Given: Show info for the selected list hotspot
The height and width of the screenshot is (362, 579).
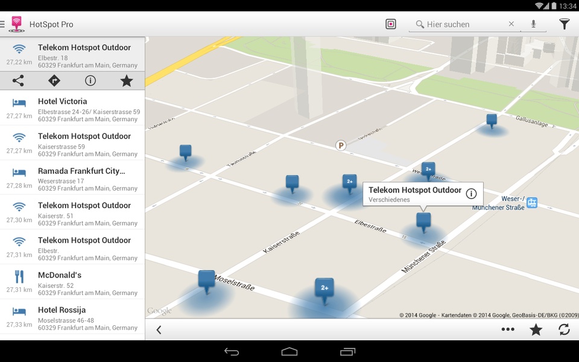Looking at the screenshot, I should pyautogui.click(x=90, y=80).
